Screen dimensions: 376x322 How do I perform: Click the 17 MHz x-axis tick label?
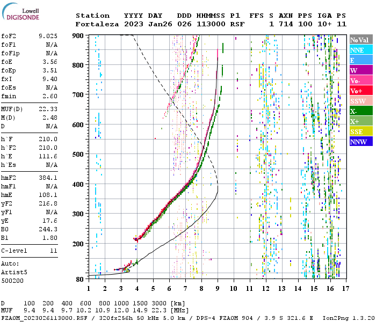tap(345, 289)
